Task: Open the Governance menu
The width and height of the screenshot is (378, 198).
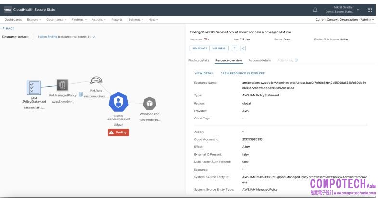Action: (x=56, y=20)
